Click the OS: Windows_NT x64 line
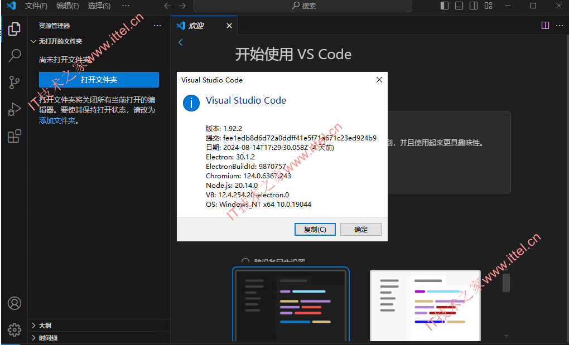Screen dimensions: 569x345 [x=259, y=205]
